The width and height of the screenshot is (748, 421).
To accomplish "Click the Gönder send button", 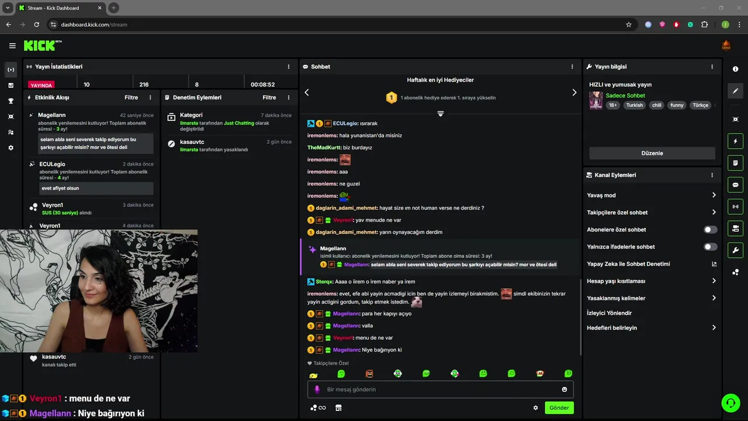I will pyautogui.click(x=559, y=408).
